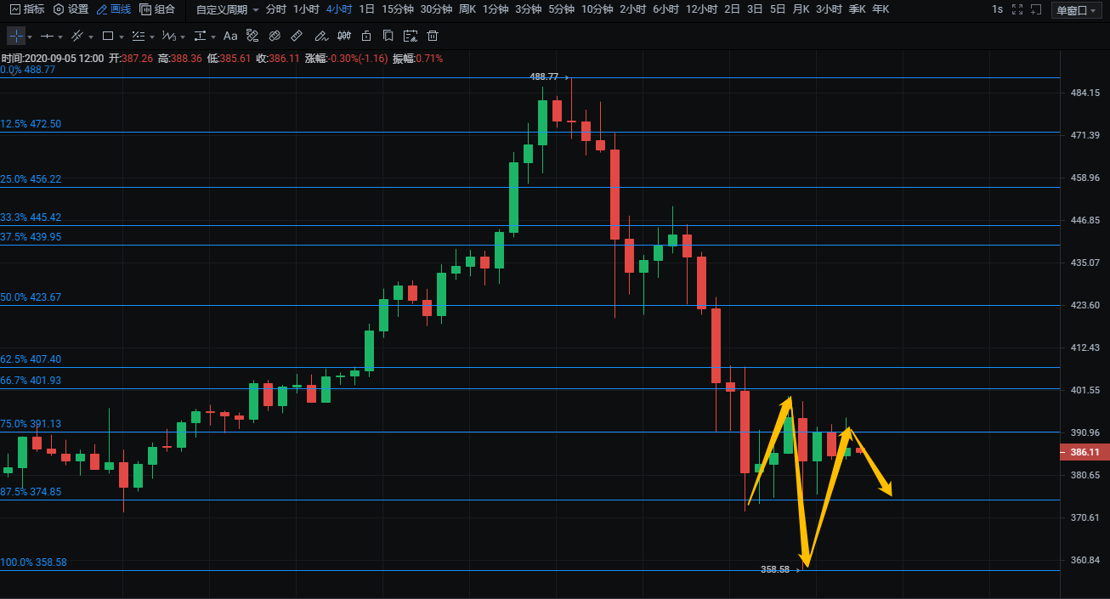The image size is (1110, 599).
Task: Click the candlestick pattern tool icon
Action: [343, 37]
